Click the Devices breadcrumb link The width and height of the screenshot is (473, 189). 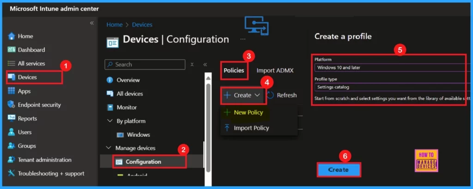click(142, 25)
